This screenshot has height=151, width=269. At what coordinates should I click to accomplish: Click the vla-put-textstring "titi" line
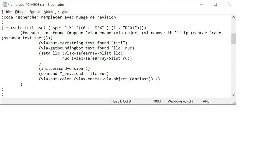83,43
